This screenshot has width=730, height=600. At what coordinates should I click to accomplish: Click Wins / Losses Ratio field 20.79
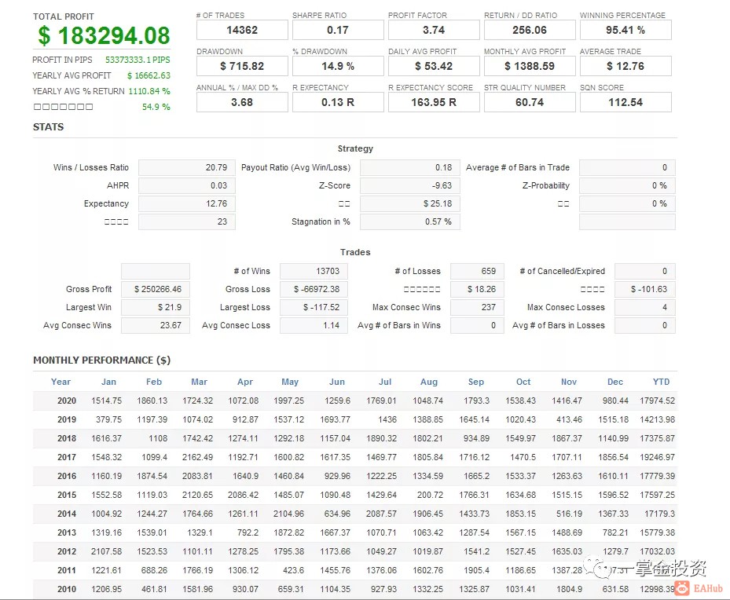pos(187,167)
